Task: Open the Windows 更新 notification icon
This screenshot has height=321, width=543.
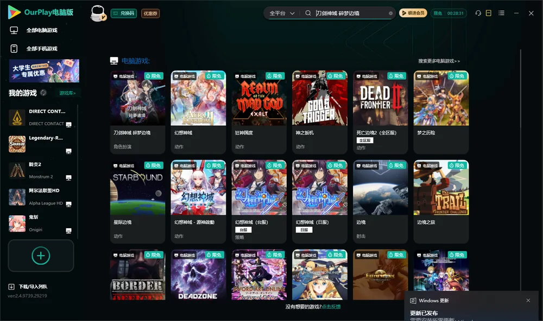Action: pyautogui.click(x=413, y=300)
